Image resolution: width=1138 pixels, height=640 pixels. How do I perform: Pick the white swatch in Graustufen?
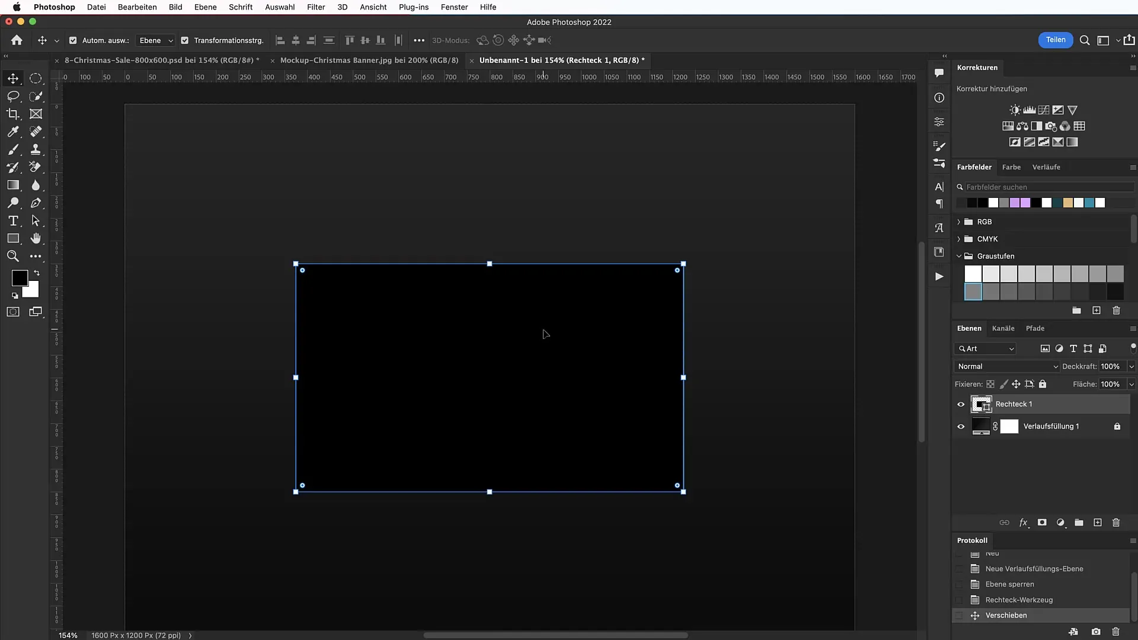(x=973, y=274)
